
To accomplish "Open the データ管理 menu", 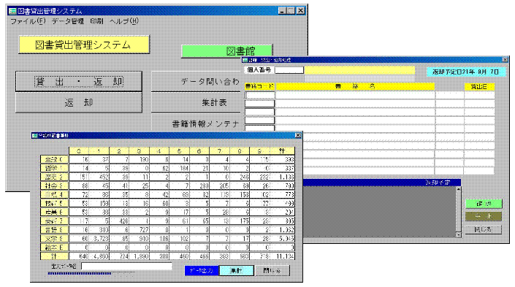I will [x=68, y=21].
